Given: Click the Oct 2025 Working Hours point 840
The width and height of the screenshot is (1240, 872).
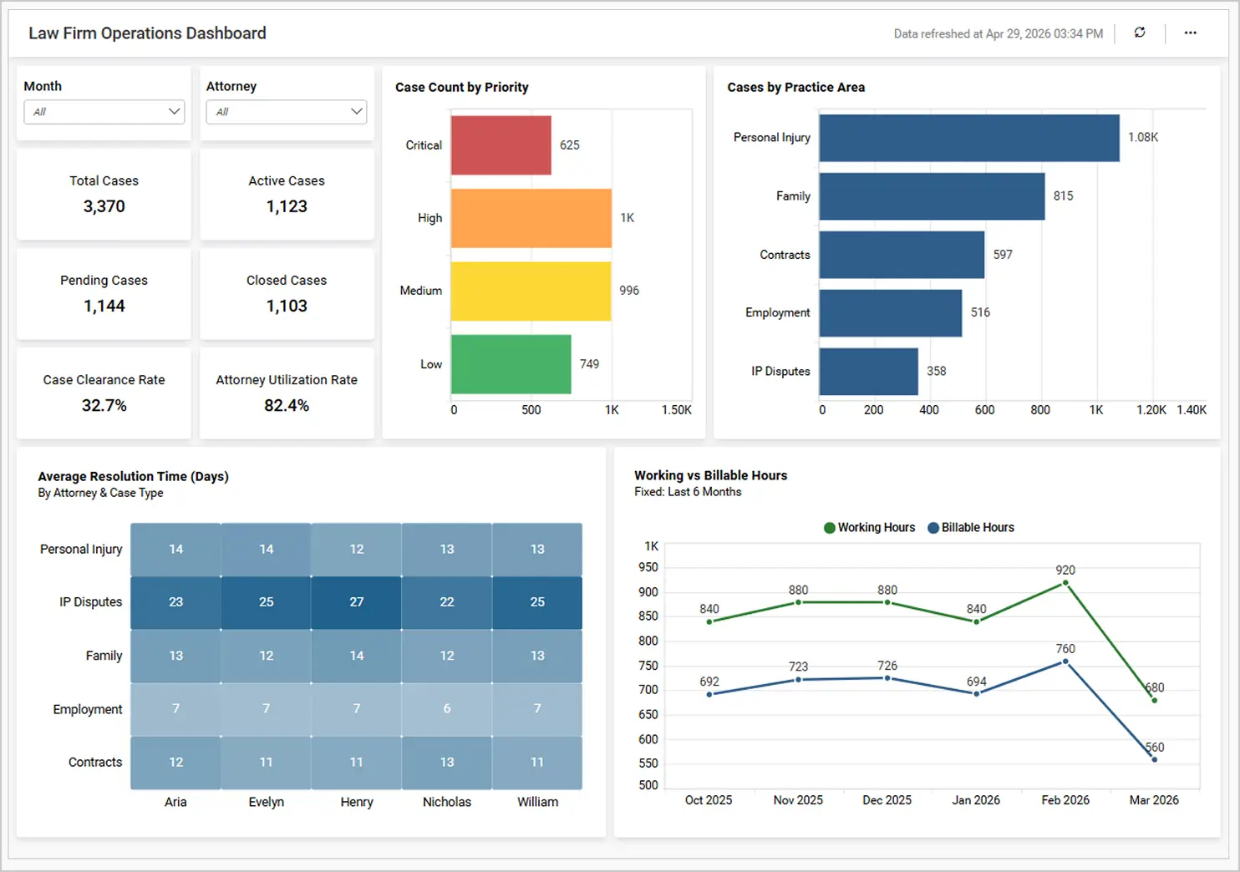Looking at the screenshot, I should pyautogui.click(x=709, y=621).
